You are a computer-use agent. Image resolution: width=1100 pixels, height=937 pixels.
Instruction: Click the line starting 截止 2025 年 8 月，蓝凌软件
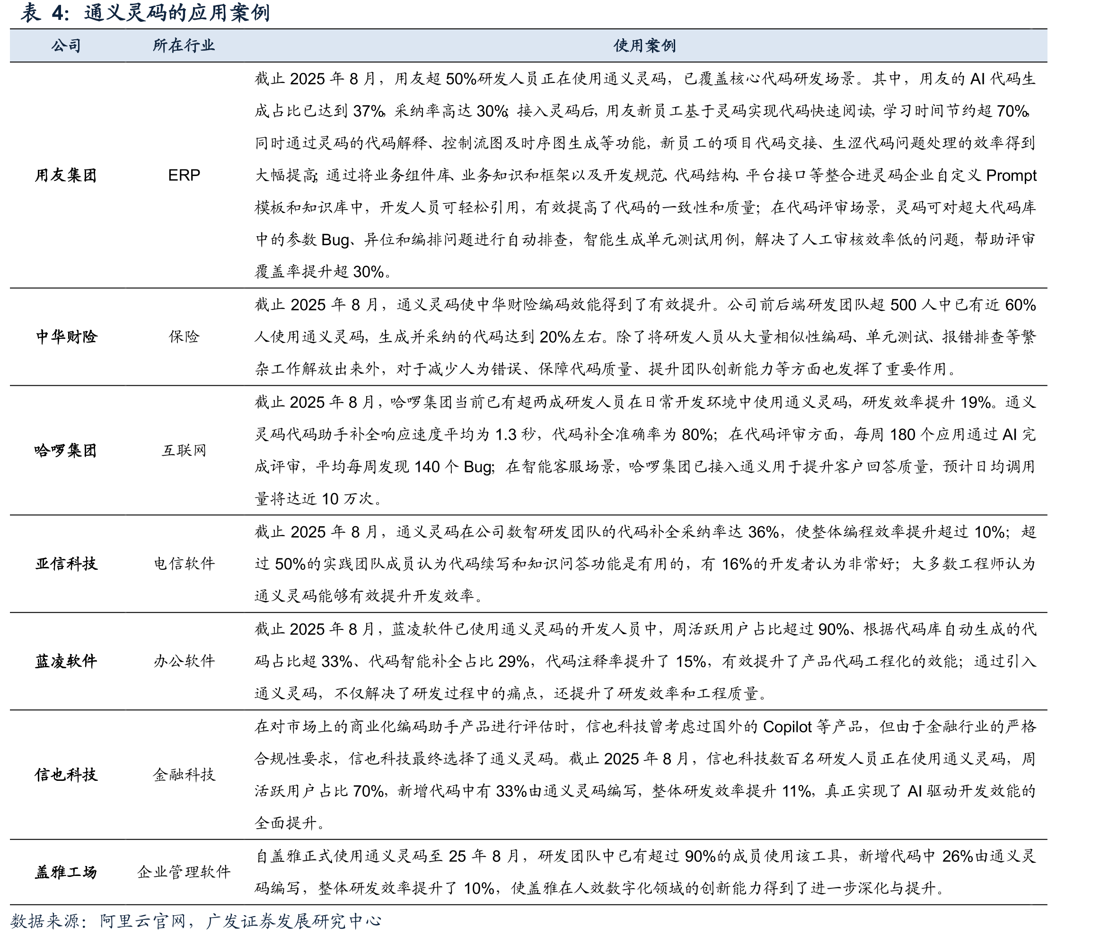tap(645, 629)
